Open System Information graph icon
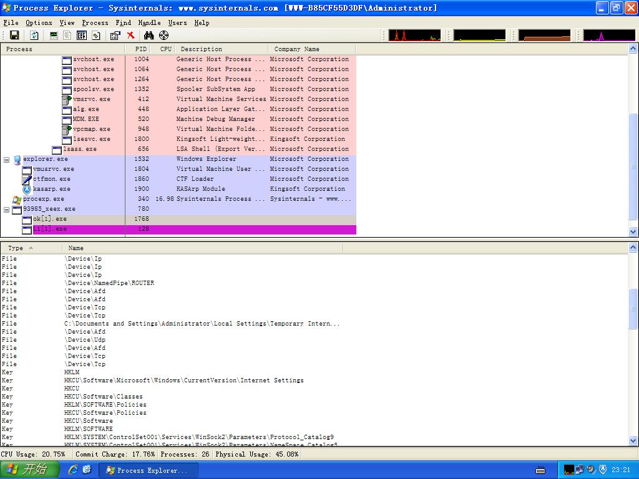The image size is (639, 479). point(54,36)
